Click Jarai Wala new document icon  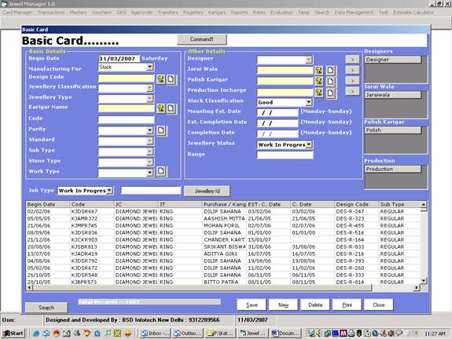pyautogui.click(x=331, y=70)
